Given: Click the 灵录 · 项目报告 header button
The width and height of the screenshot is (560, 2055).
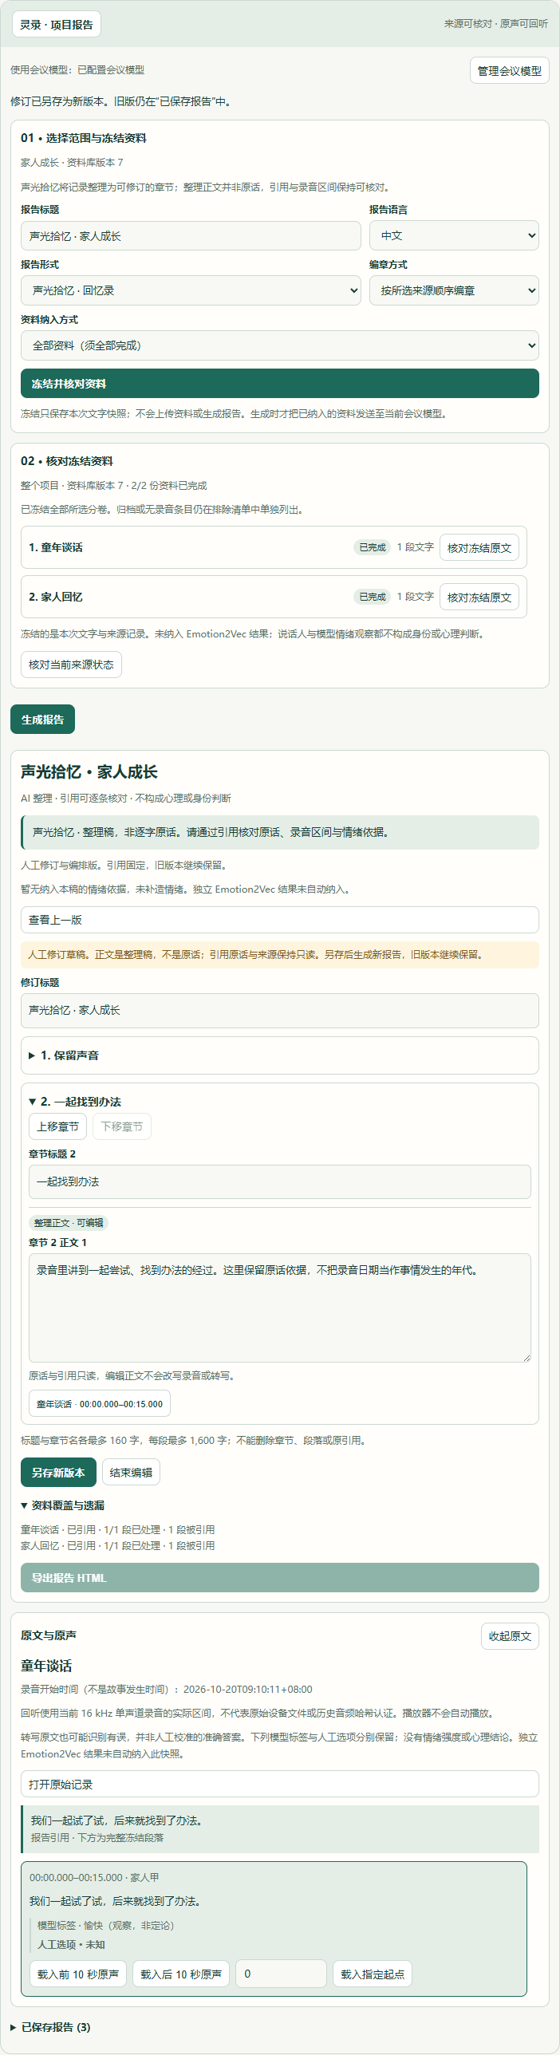Looking at the screenshot, I should (x=57, y=25).
